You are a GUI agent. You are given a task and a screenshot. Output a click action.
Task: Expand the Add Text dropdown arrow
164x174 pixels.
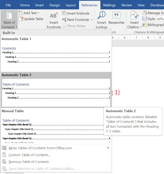click(x=39, y=13)
